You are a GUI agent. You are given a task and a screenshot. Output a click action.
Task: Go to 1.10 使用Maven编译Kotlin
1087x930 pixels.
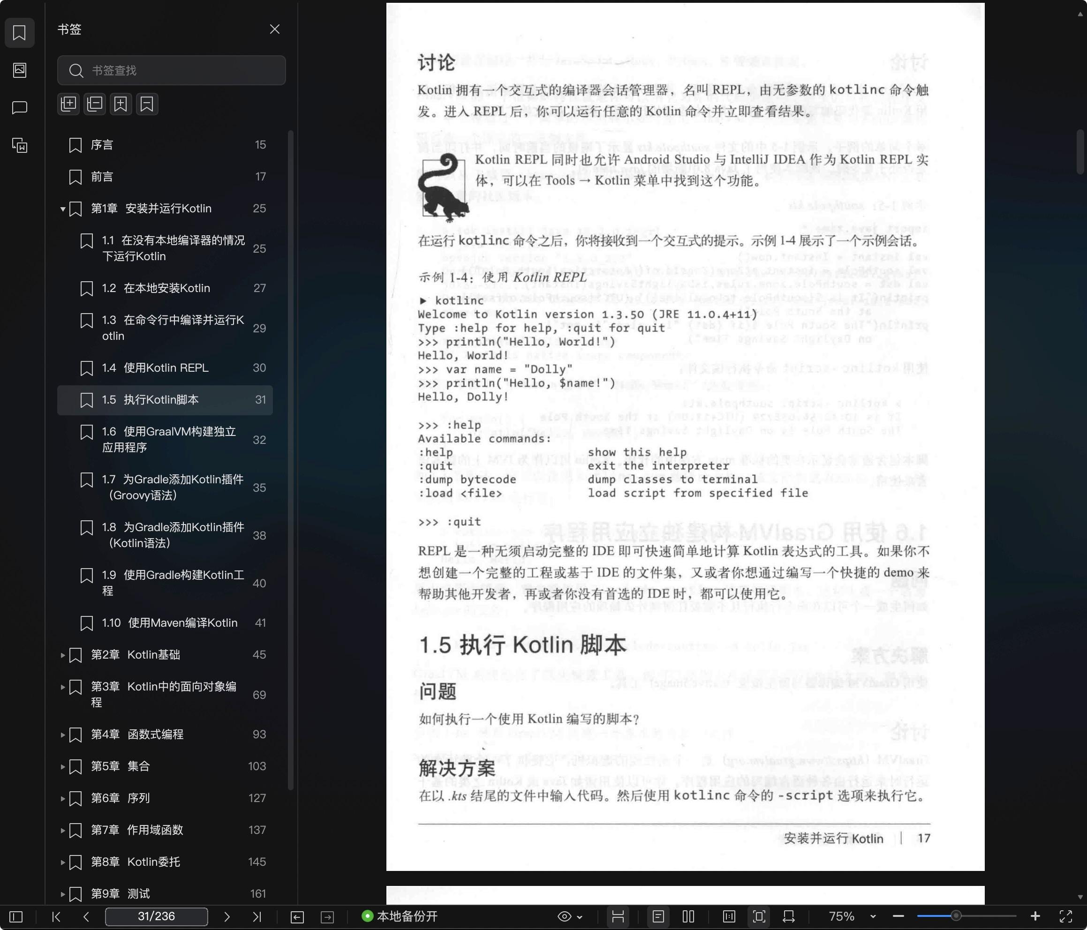[x=165, y=622]
